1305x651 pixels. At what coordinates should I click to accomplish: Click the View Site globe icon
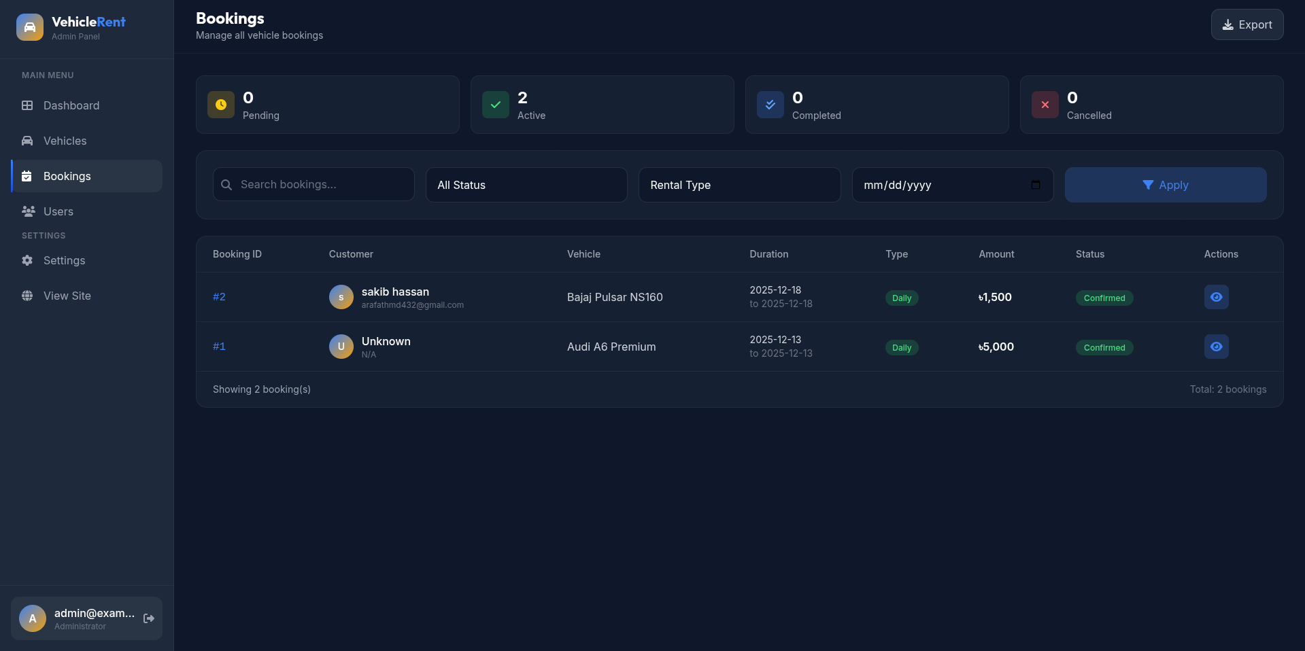(x=27, y=296)
